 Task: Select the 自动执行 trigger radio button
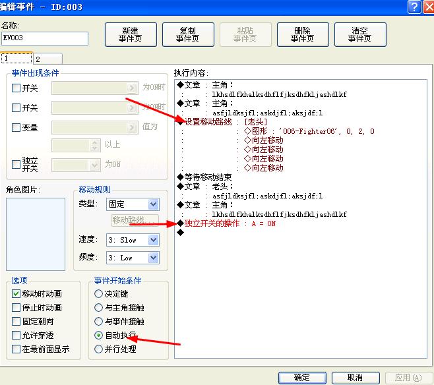98,335
